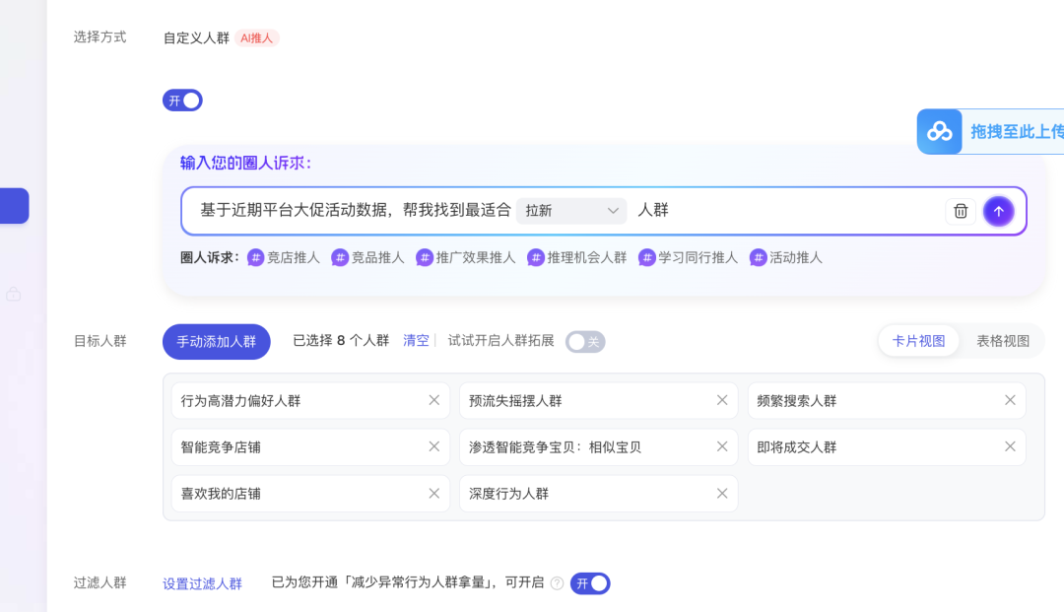
Task: Select the 推广效果推人 hashtag suggestion
Action: (x=465, y=258)
